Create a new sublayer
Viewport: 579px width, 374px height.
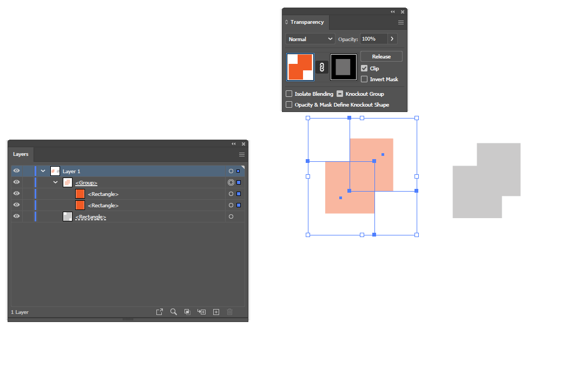point(201,312)
